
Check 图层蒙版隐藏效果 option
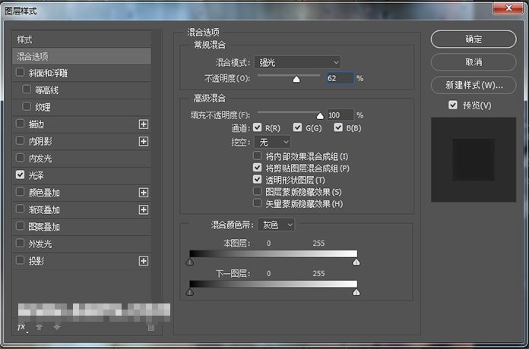(x=258, y=191)
